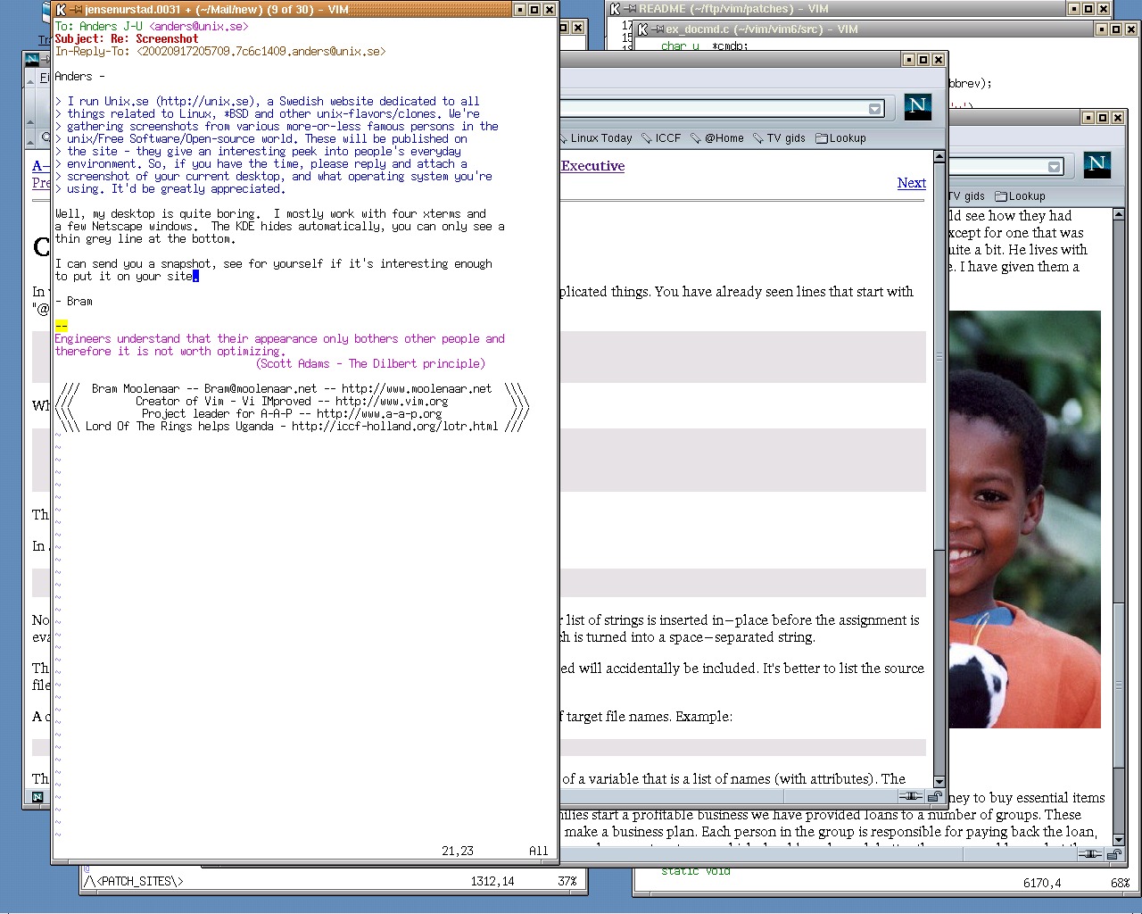This screenshot has height=914, width=1142.
Task: Click the connection status icon in the right Netscape status bar
Action: click(x=1090, y=854)
